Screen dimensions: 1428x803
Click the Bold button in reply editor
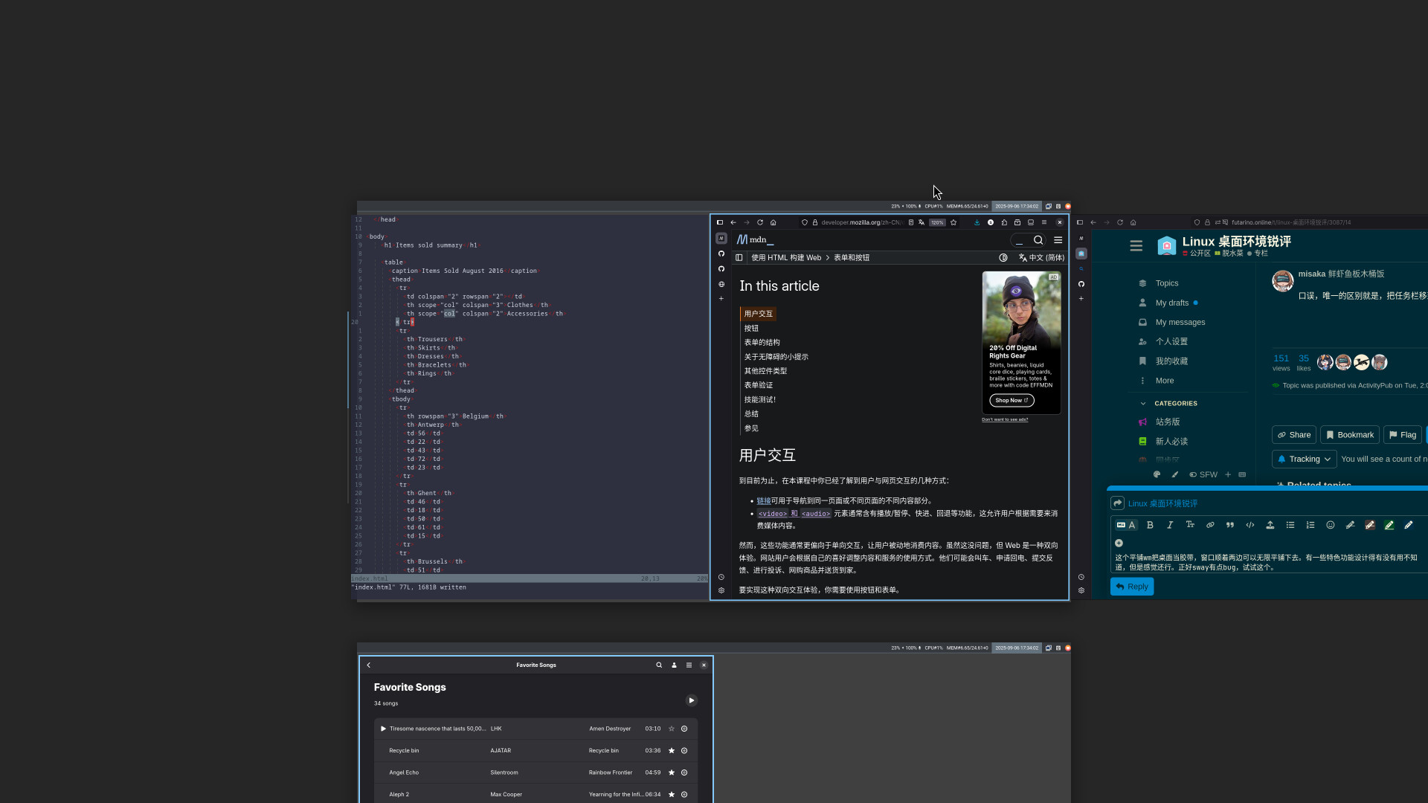click(x=1150, y=525)
